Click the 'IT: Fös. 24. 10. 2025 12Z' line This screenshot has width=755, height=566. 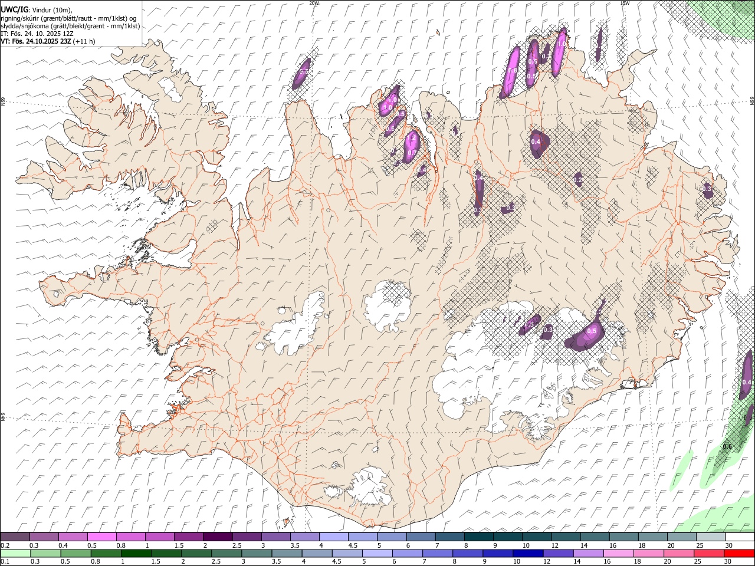click(x=37, y=34)
